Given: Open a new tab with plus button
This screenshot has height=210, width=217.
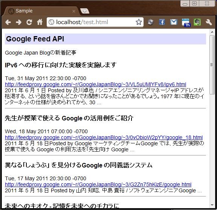Looking at the screenshot, I should 85,11.
